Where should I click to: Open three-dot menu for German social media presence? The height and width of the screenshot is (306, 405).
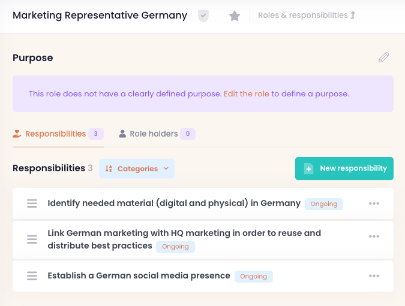click(x=374, y=276)
